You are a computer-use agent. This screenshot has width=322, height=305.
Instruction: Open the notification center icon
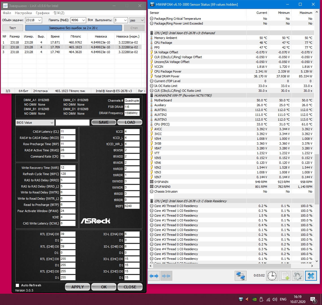[x=313, y=300]
